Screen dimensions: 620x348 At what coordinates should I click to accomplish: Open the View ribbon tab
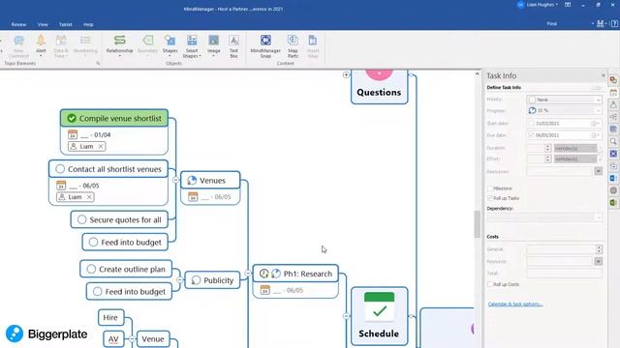click(x=43, y=24)
